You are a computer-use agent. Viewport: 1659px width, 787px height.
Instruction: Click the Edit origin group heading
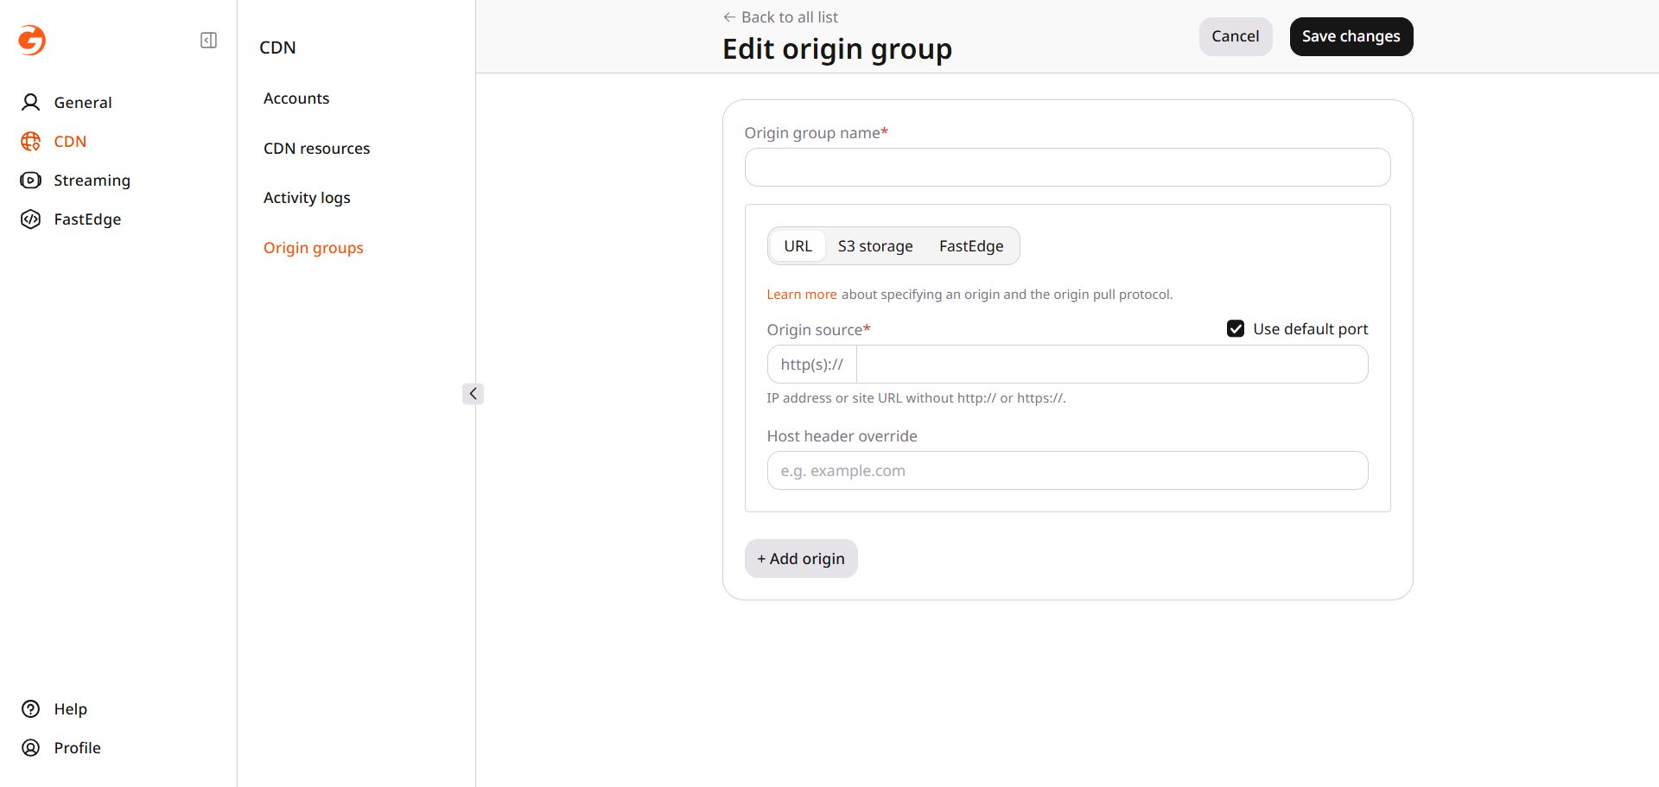[x=837, y=49]
